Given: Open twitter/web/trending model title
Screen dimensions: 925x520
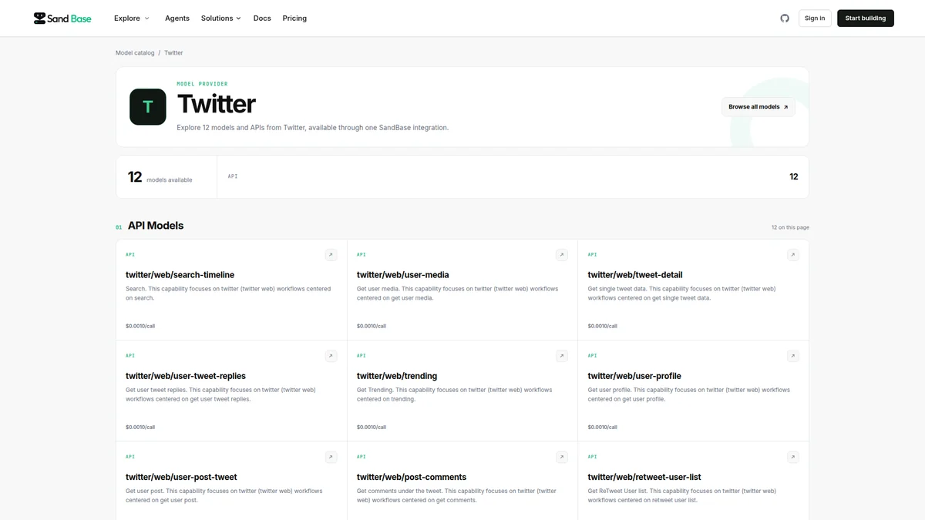Looking at the screenshot, I should pos(397,376).
